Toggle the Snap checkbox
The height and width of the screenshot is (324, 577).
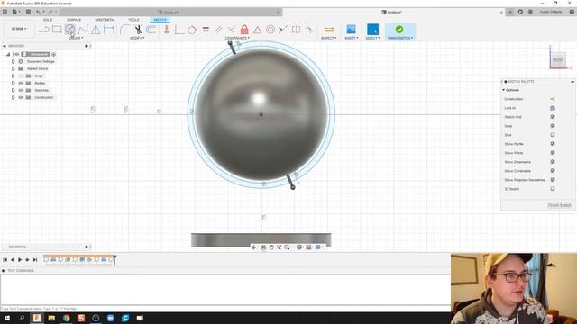pos(553,126)
